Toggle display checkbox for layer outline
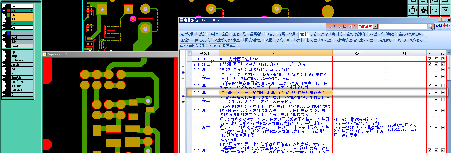 [4, 82]
